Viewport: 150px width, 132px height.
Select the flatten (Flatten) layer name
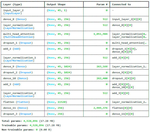16,102
